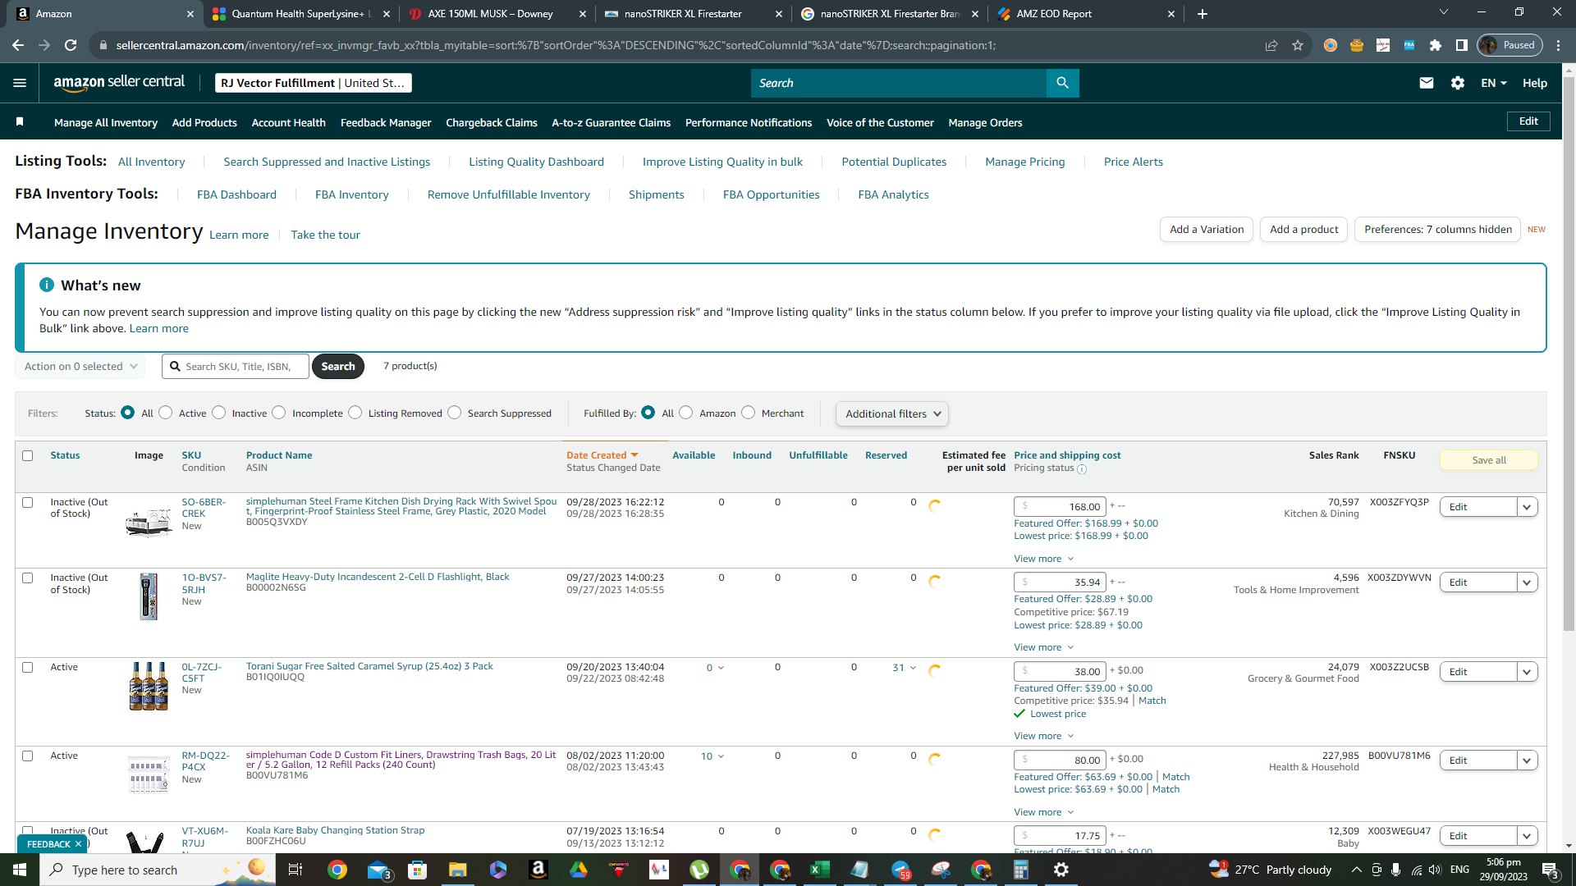1576x886 pixels.
Task: Open the Windows Start menu
Action: coord(20,870)
